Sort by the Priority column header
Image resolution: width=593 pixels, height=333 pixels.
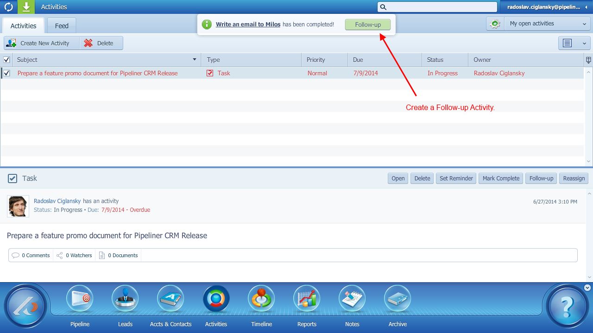pyautogui.click(x=325, y=60)
